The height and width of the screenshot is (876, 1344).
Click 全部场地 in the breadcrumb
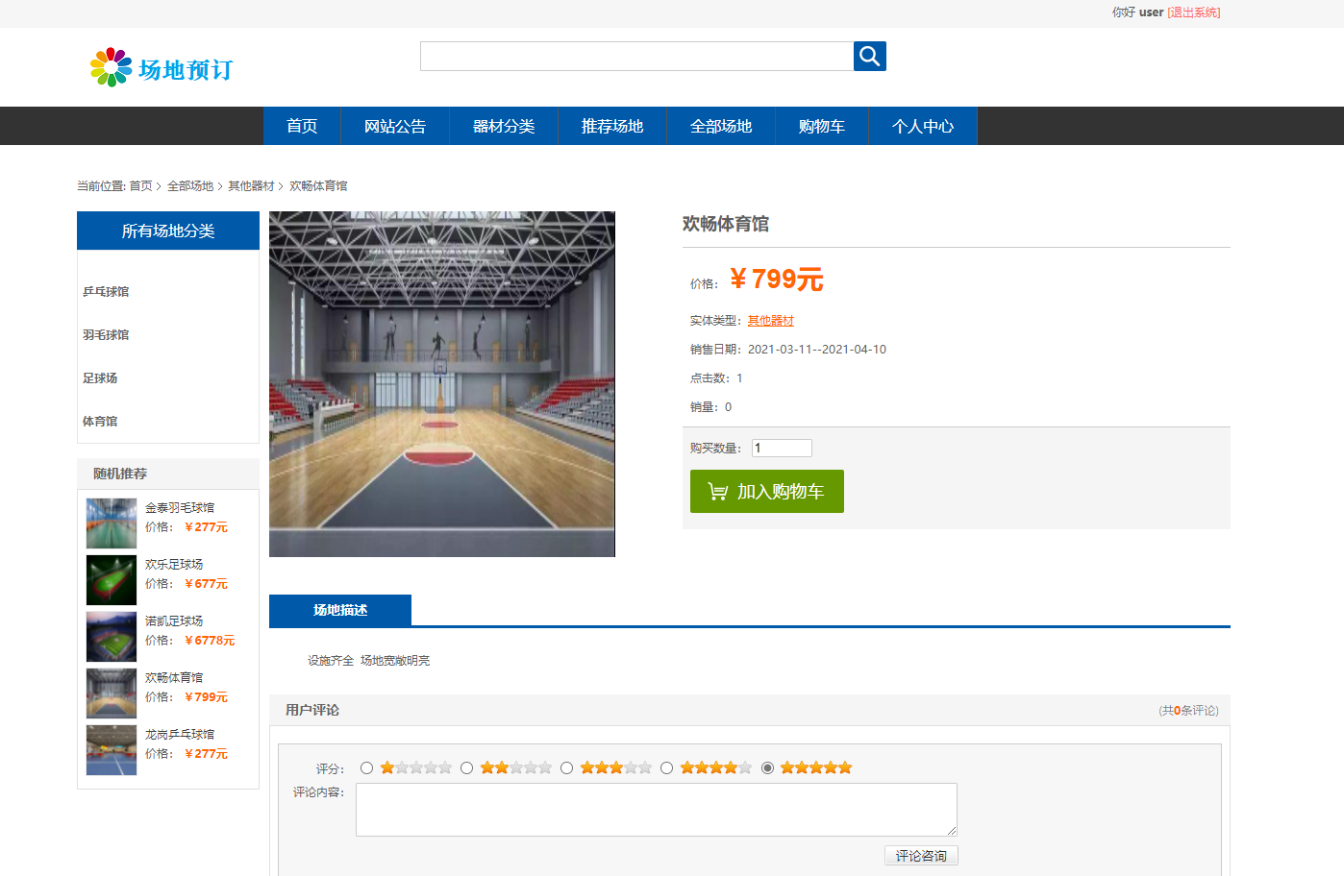pyautogui.click(x=190, y=185)
